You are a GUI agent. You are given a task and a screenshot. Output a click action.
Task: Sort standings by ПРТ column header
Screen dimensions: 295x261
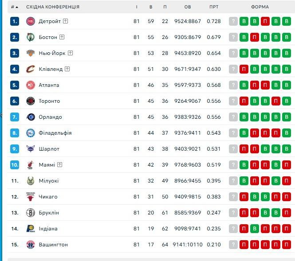[214, 7]
